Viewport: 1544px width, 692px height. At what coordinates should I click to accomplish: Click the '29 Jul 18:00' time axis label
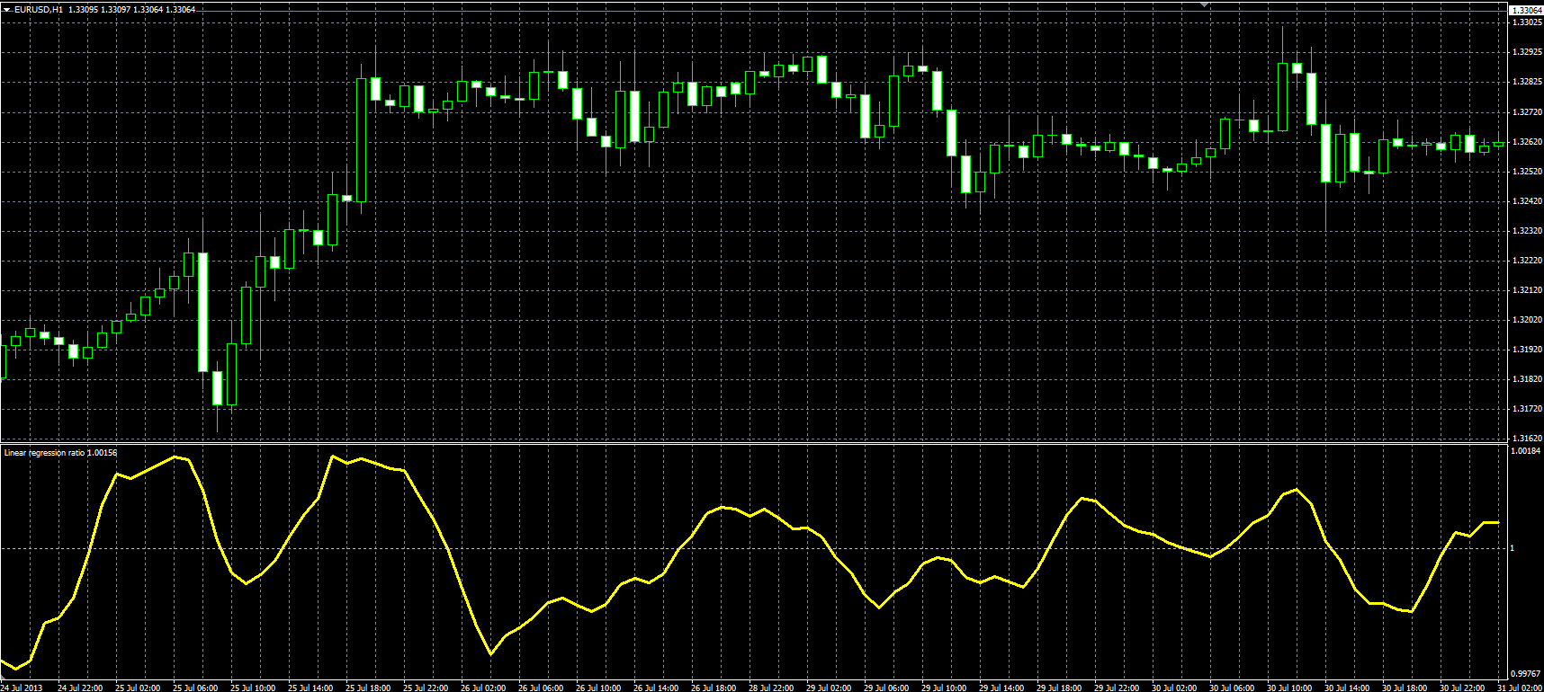[1059, 688]
